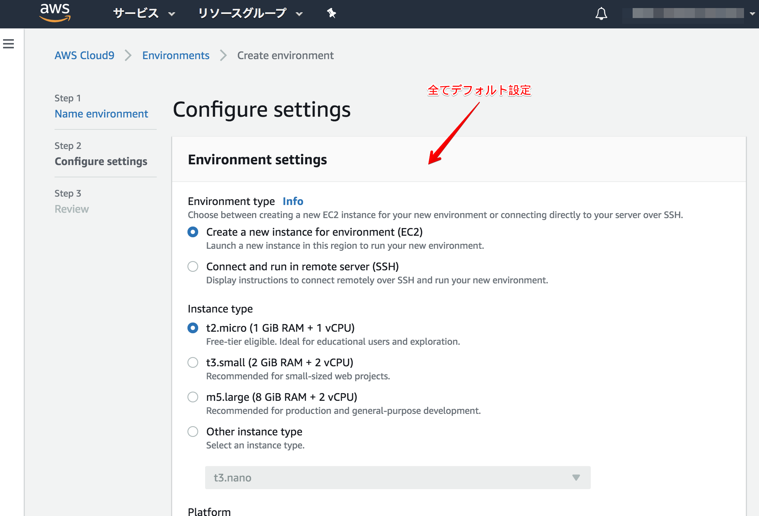Toggle the hamburger side navigation menu
The image size is (759, 516).
coord(8,44)
